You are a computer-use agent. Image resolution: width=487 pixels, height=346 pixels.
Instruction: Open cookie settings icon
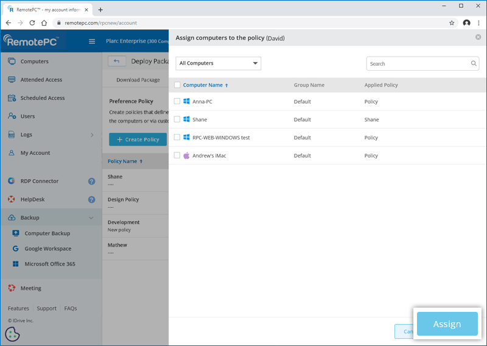[x=13, y=334]
